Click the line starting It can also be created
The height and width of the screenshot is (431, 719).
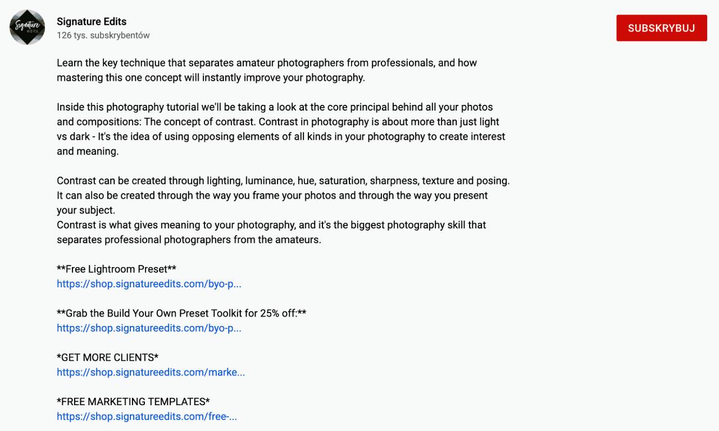(x=272, y=195)
